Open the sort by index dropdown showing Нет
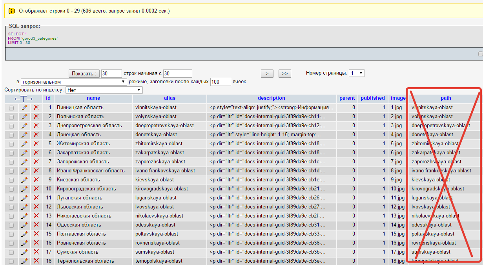 point(104,90)
